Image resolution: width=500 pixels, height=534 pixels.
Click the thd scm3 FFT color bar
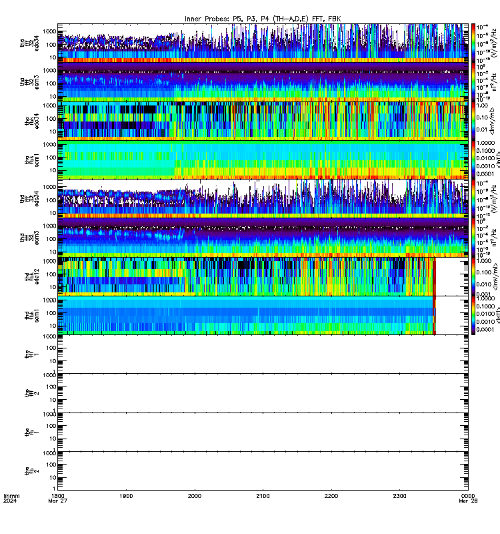pos(473,238)
